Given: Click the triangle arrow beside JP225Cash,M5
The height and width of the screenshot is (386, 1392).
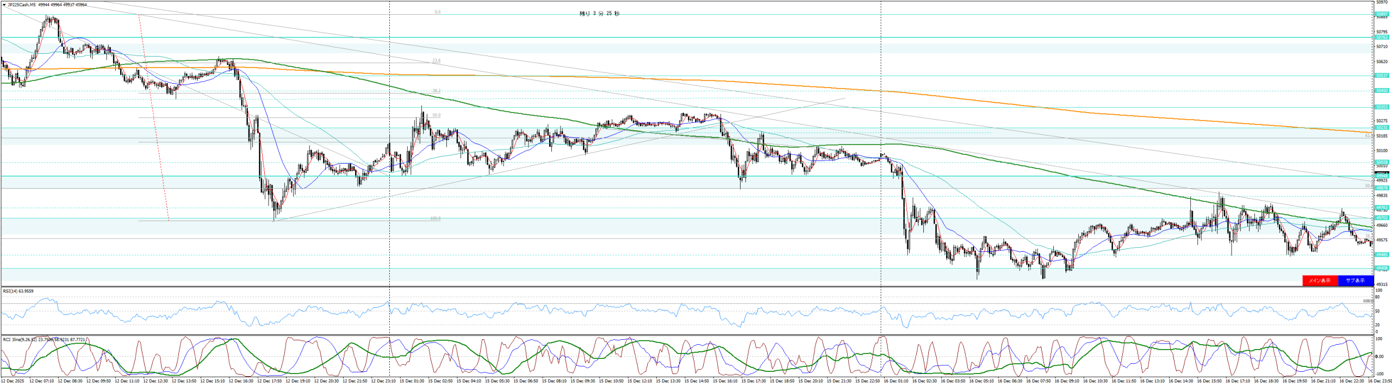Looking at the screenshot, I should click(4, 5).
